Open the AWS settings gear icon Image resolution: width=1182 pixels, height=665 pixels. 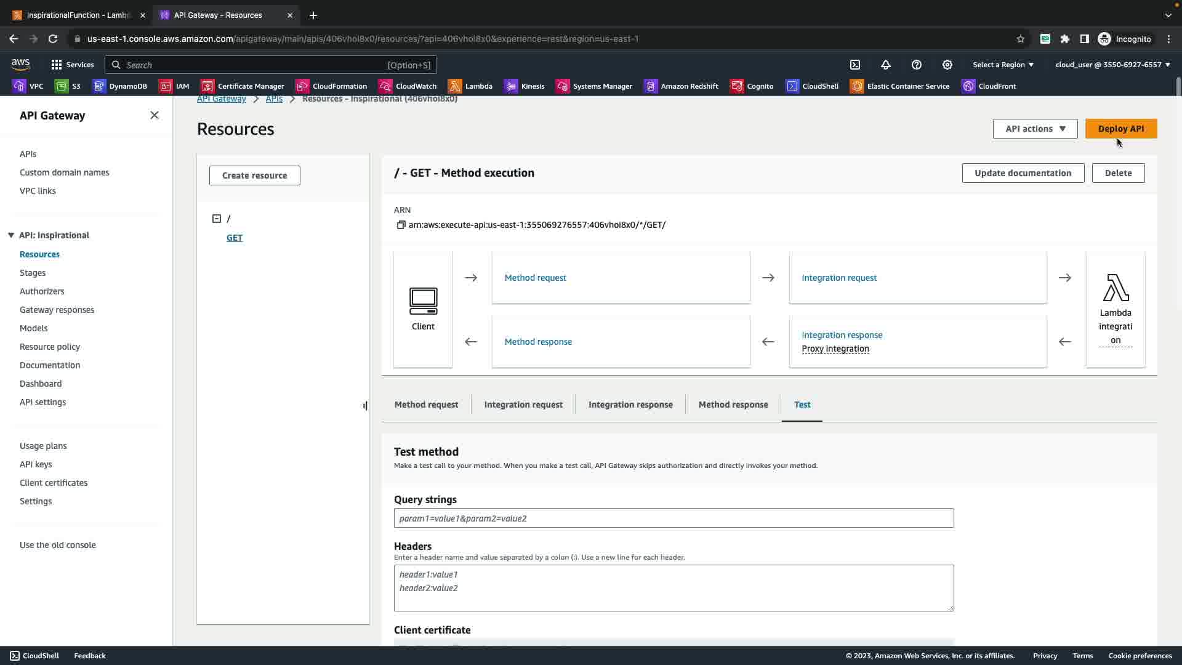coord(947,65)
